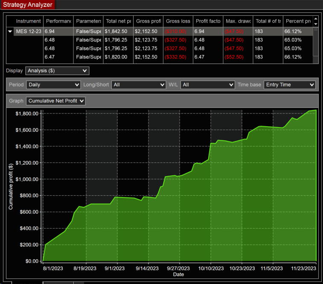The width and height of the screenshot is (323, 284).
Task: Sort by the Total net profit column
Action: point(118,21)
